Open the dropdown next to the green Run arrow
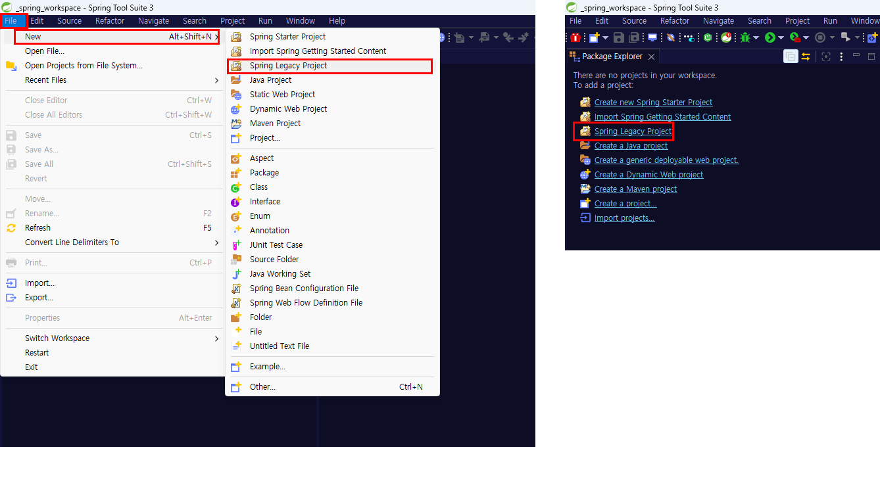880x483 pixels. tap(781, 37)
